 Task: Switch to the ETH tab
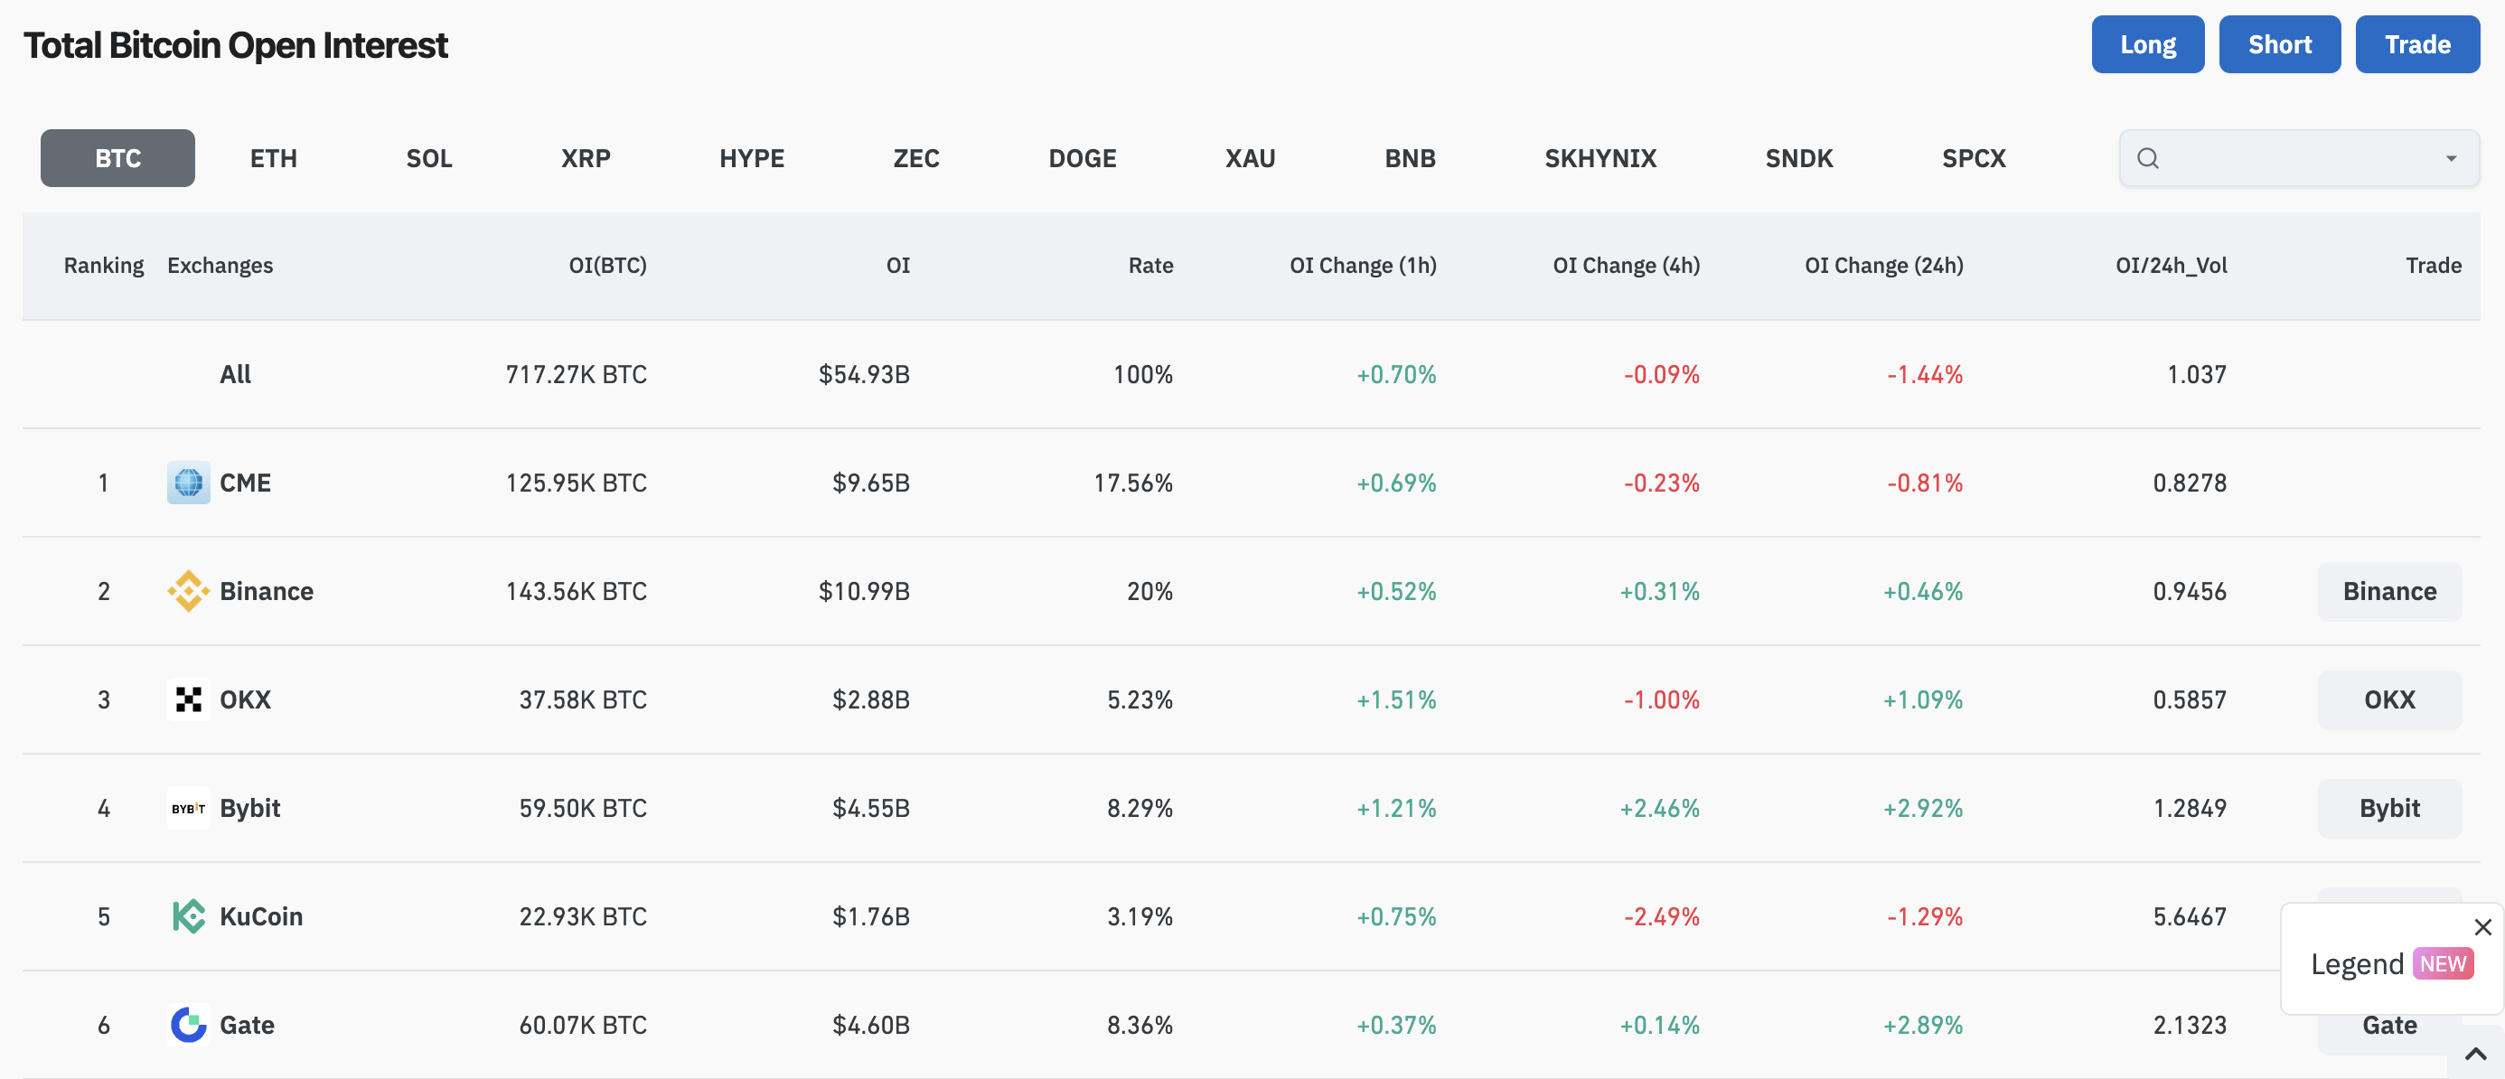[273, 158]
